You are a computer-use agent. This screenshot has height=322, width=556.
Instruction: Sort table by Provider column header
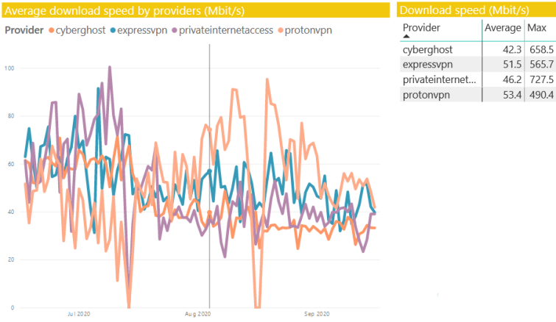click(x=422, y=27)
